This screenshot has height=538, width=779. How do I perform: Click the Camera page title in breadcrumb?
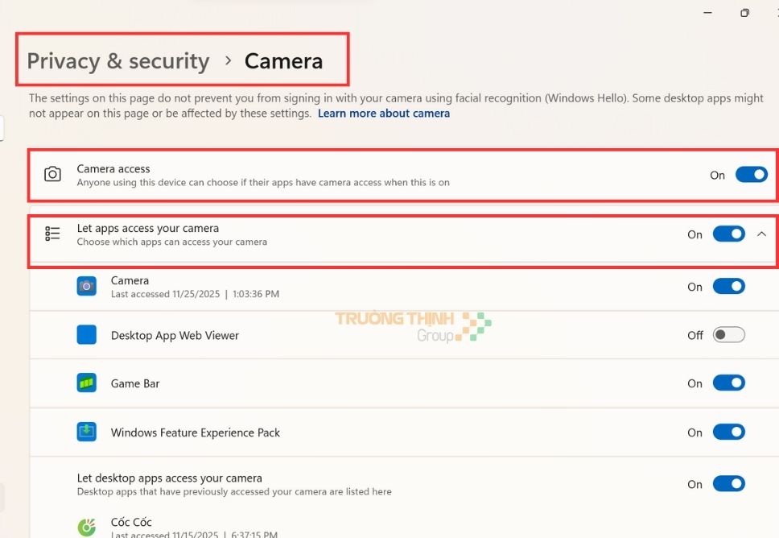click(x=283, y=61)
